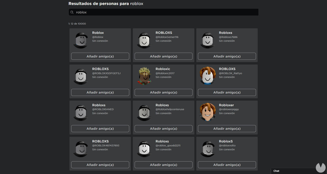Add @ROBLOXXSDFGEFSJ as a friend
The height and width of the screenshot is (174, 327).
pyautogui.click(x=100, y=92)
